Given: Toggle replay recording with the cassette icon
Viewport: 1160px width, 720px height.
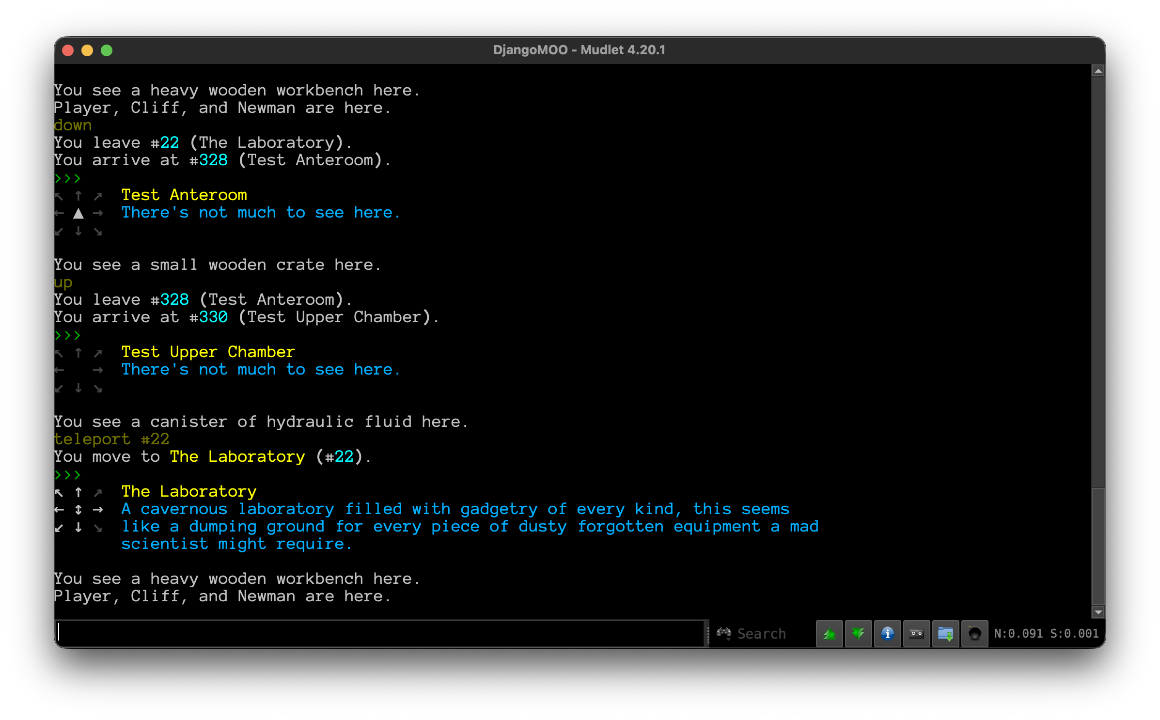Looking at the screenshot, I should coord(916,633).
